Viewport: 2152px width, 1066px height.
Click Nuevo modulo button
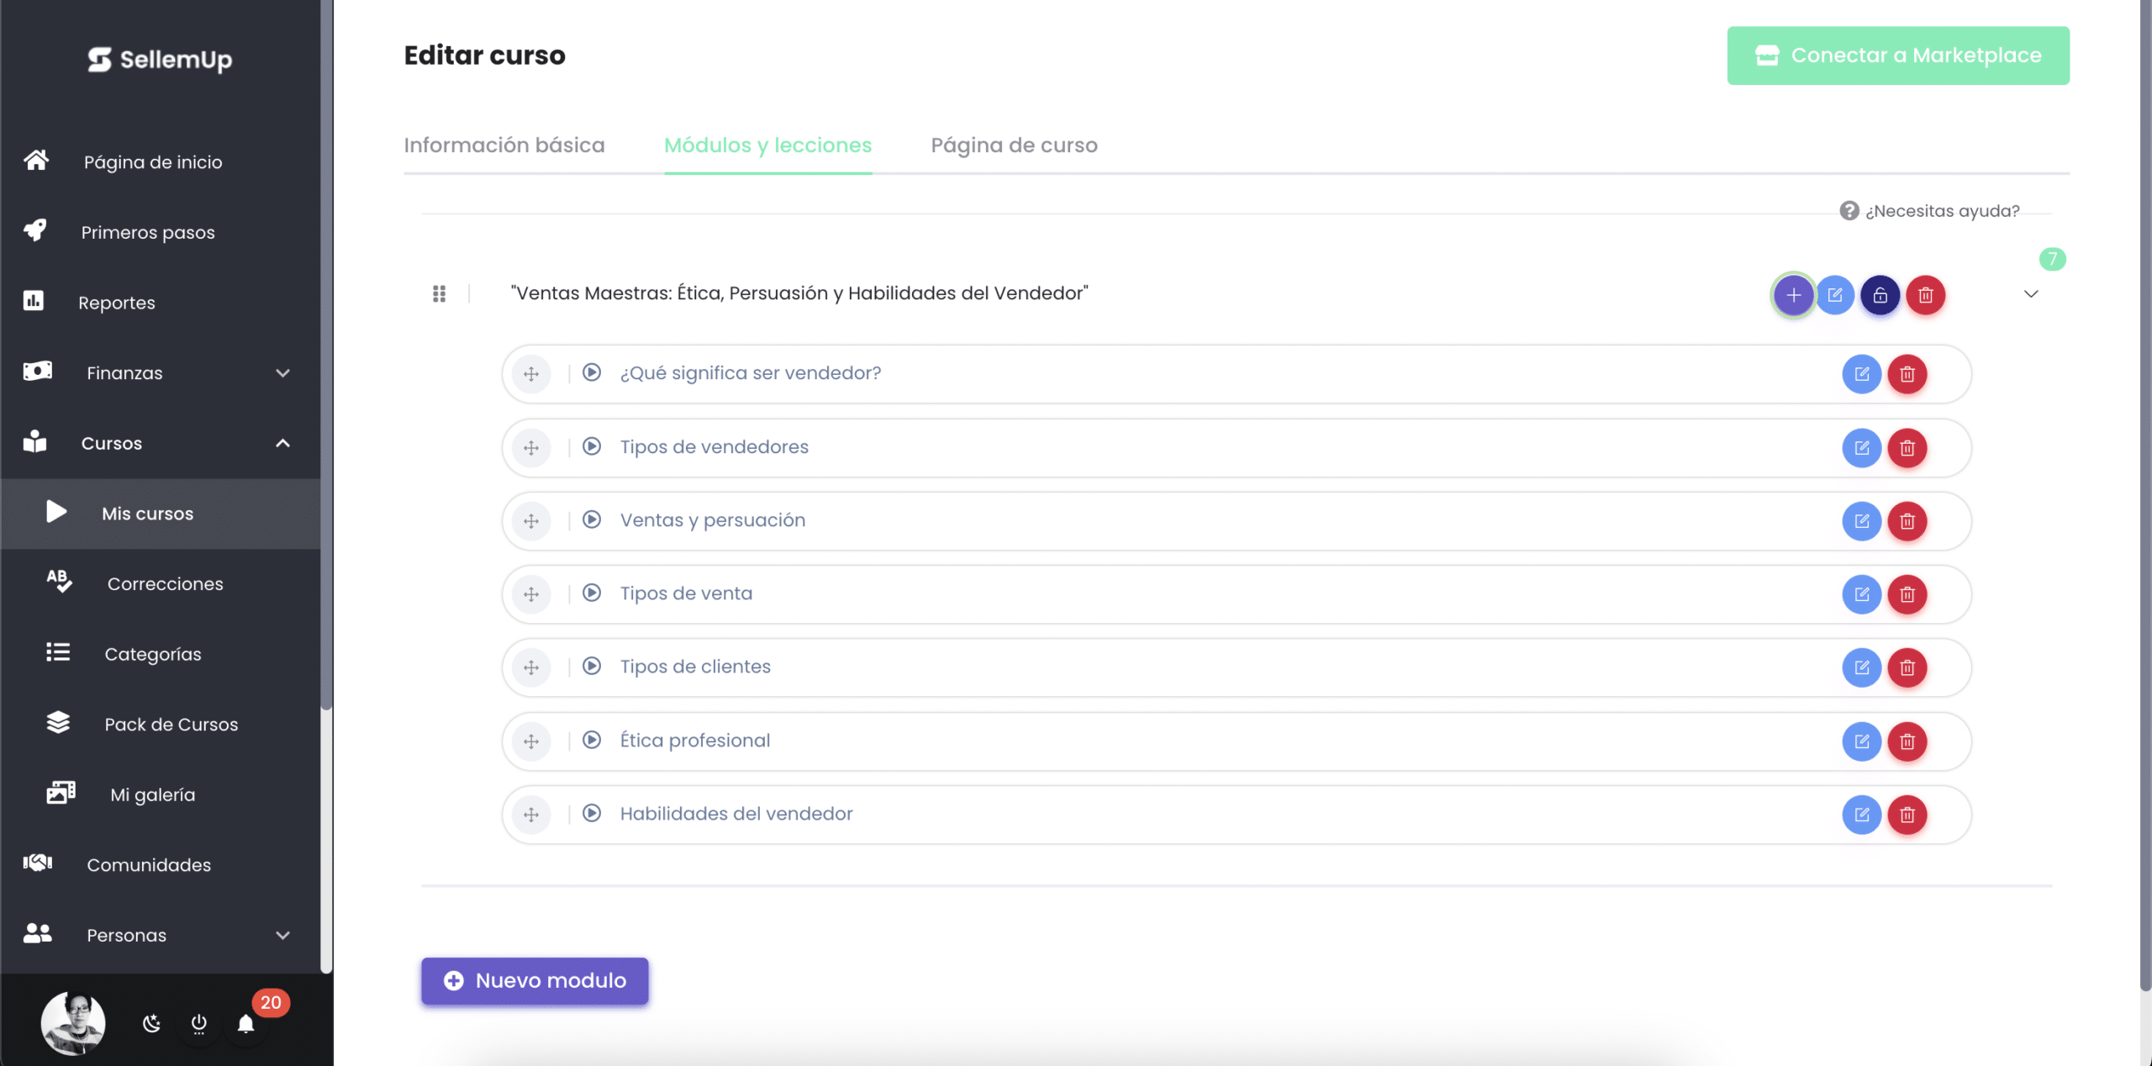[x=535, y=981]
